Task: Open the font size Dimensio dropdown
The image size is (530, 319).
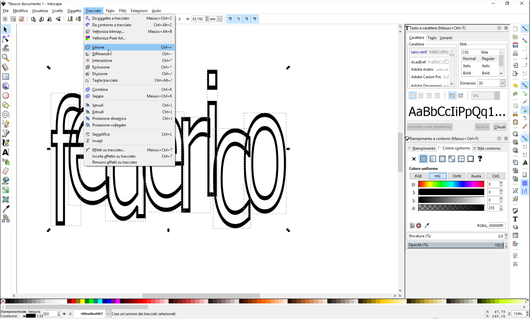Action: (x=502, y=83)
